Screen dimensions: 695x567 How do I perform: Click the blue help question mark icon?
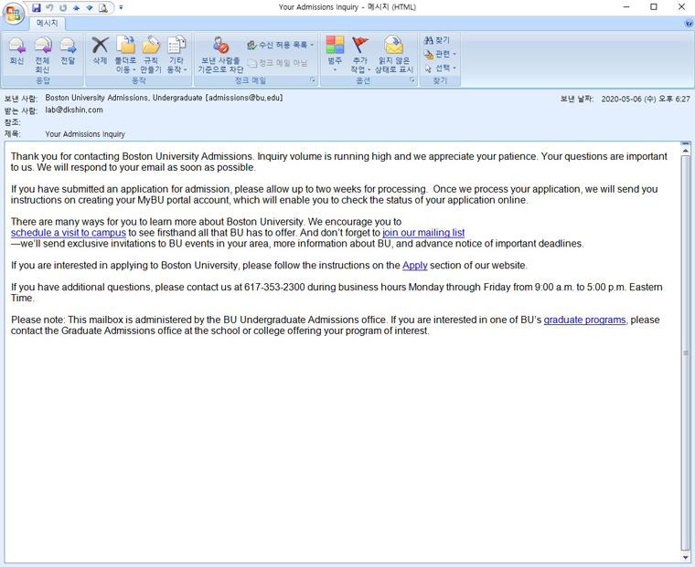689,24
